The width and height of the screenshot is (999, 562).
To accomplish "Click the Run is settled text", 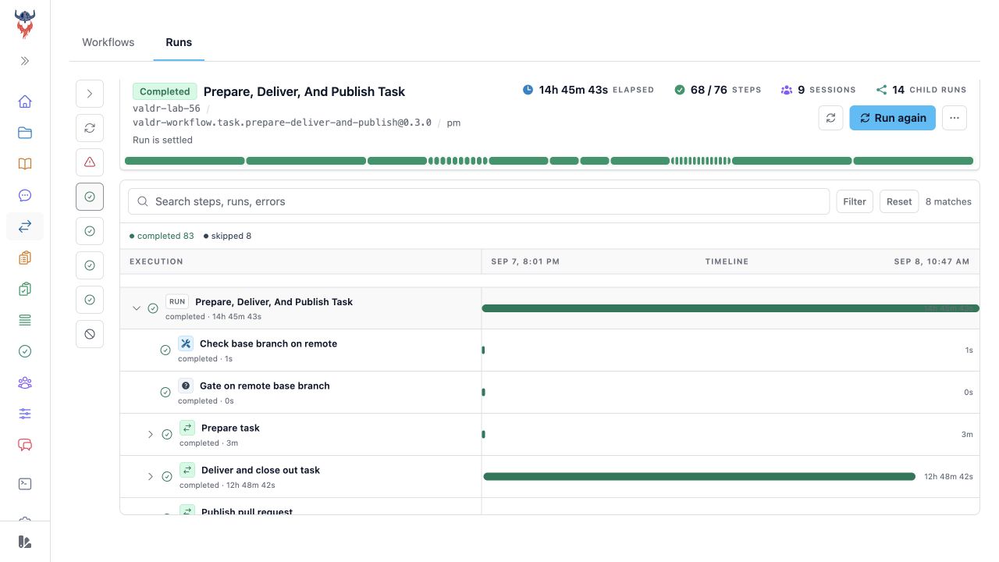I will pos(162,140).
